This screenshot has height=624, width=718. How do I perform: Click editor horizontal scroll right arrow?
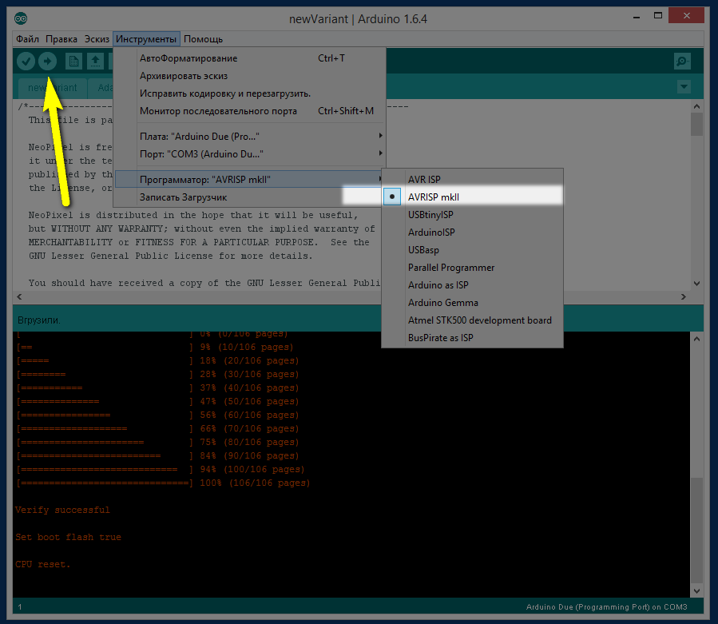684,296
